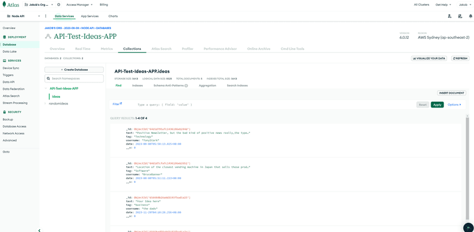Open the Profiler tab
This screenshot has height=232, width=474.
(x=187, y=49)
